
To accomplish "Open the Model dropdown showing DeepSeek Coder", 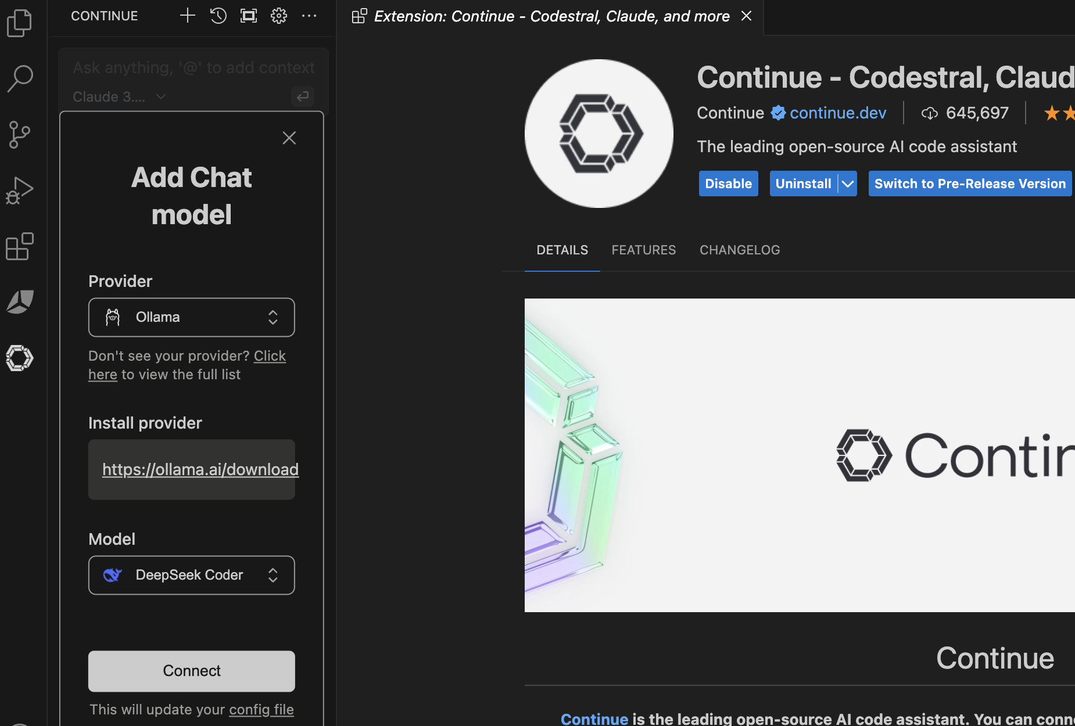I will coord(192,575).
